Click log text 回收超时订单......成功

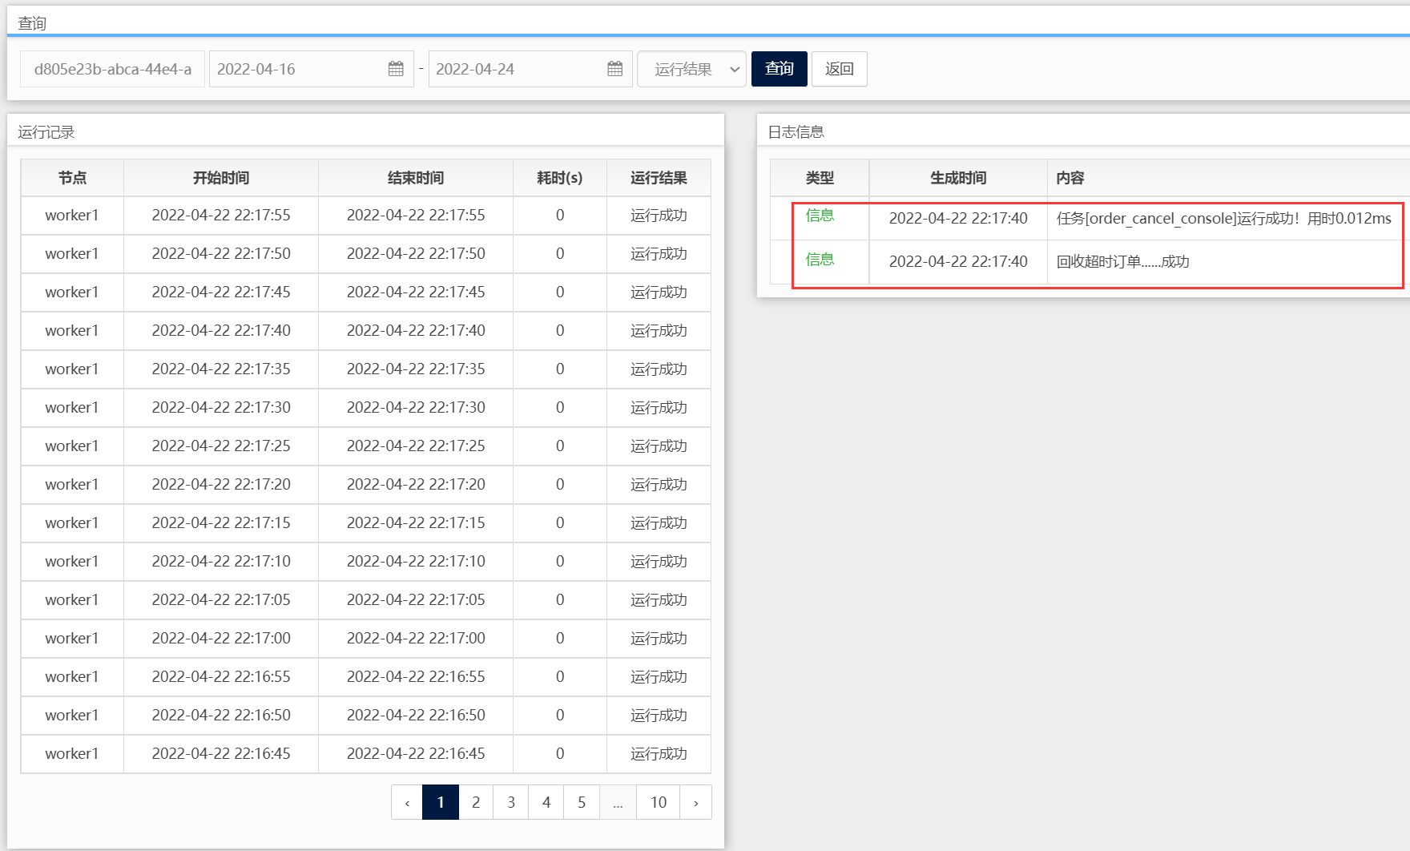click(x=1122, y=262)
